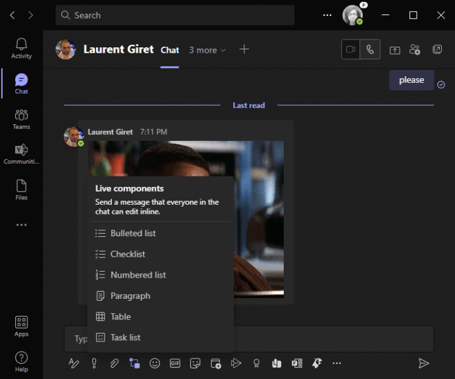Open Settings and more ellipsis in title bar
Image resolution: width=455 pixels, height=379 pixels.
coord(327,15)
